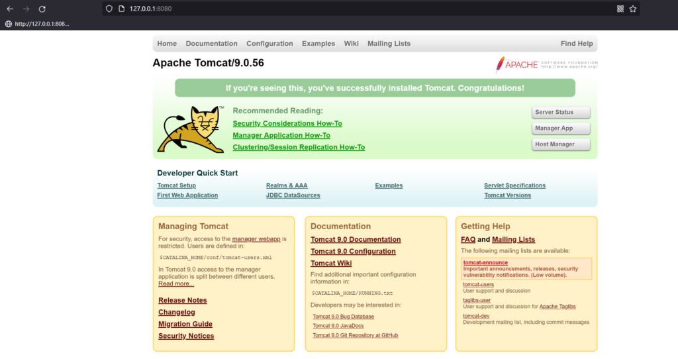
Task: Click the $CATALINA_HOME/conf/tomcat-users.xml path text
Action: [216, 258]
